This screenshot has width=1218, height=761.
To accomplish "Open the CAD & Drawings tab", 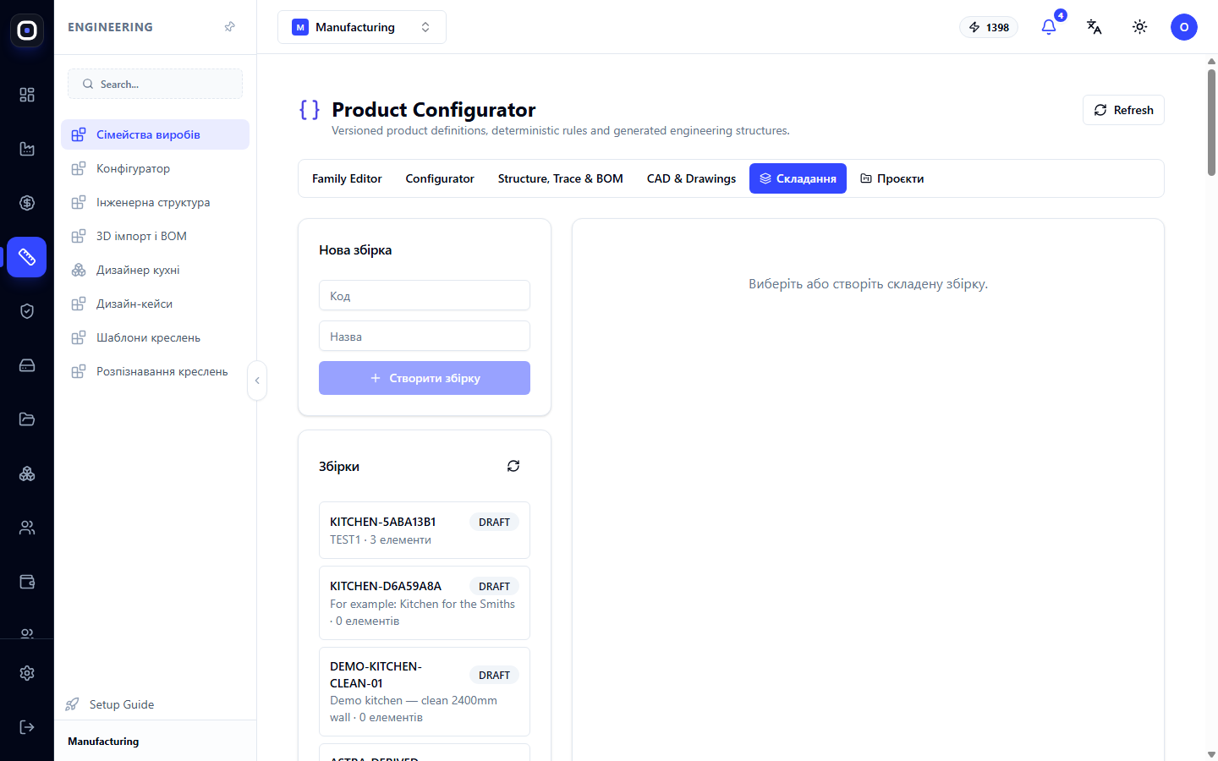I will pos(692,178).
